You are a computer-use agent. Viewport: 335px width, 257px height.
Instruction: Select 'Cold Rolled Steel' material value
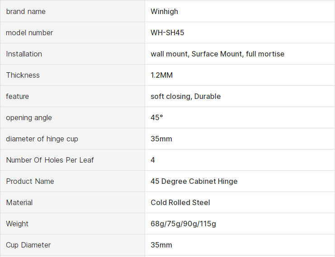point(180,203)
